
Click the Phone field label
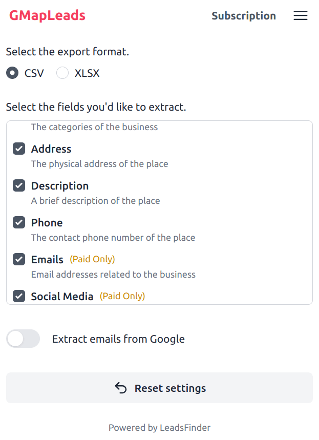pyautogui.click(x=47, y=223)
